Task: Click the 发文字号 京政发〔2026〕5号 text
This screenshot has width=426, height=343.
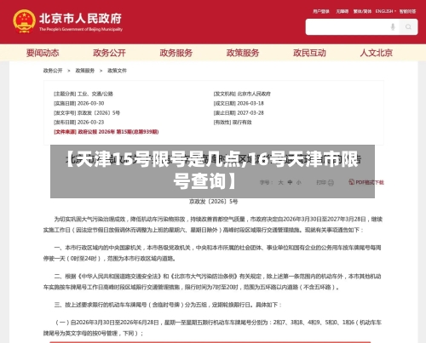Action: click(x=87, y=113)
